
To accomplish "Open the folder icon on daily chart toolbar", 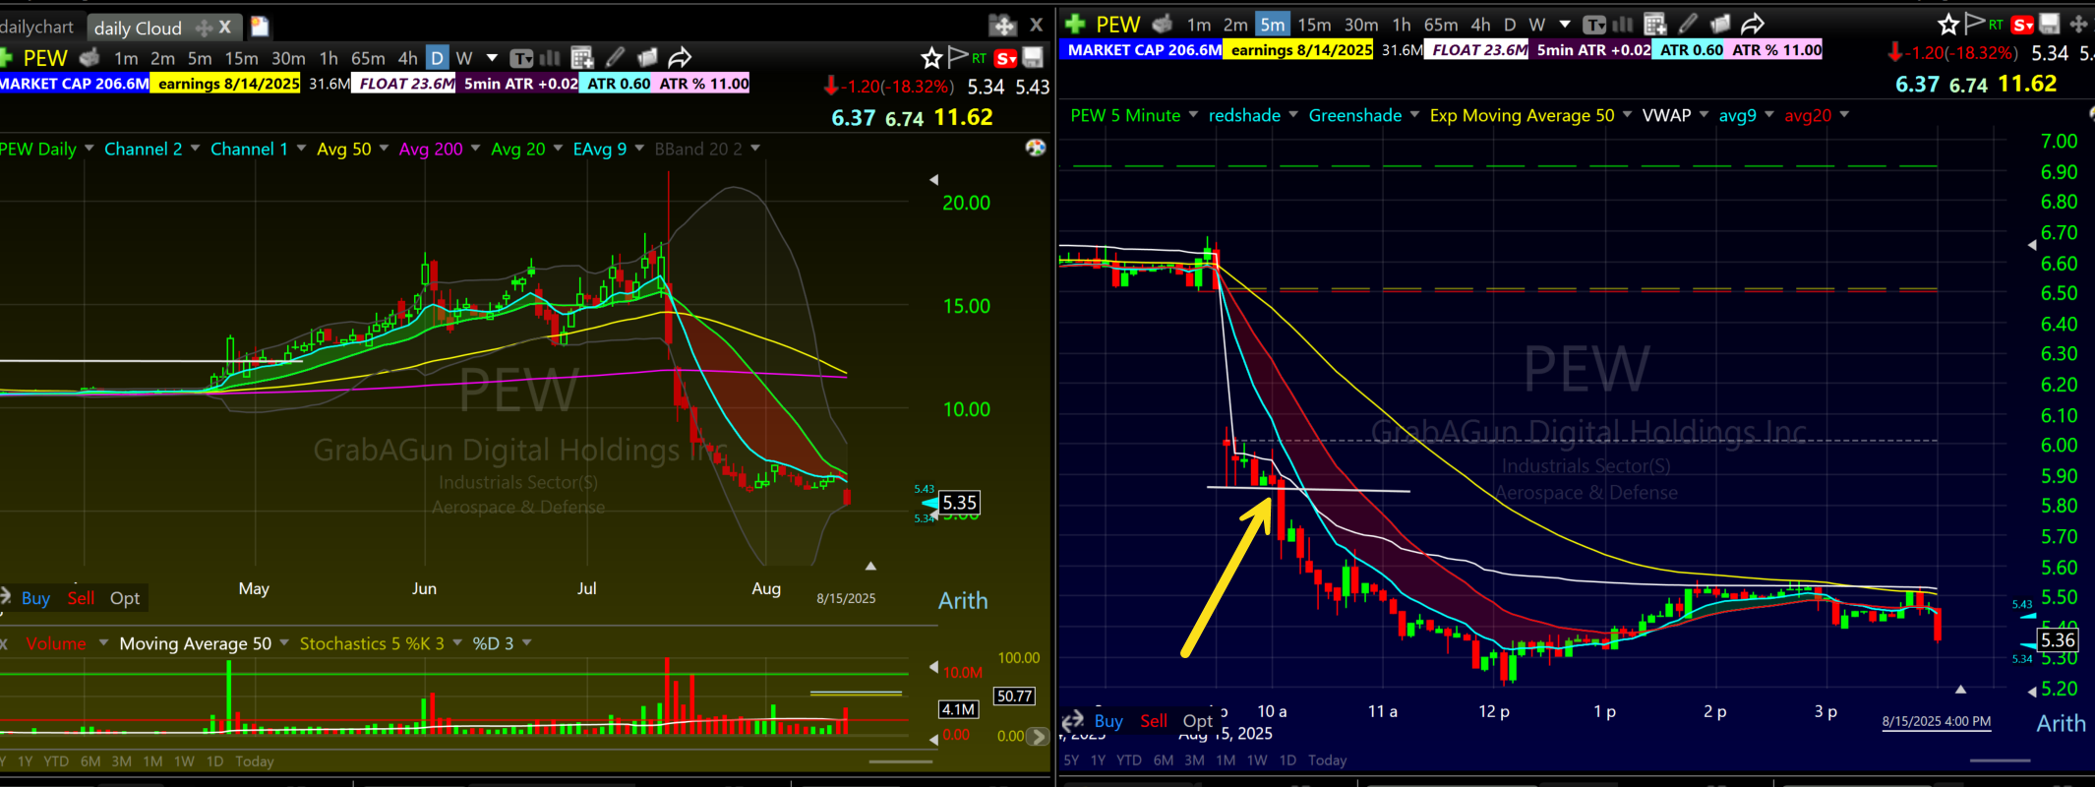I will (647, 58).
